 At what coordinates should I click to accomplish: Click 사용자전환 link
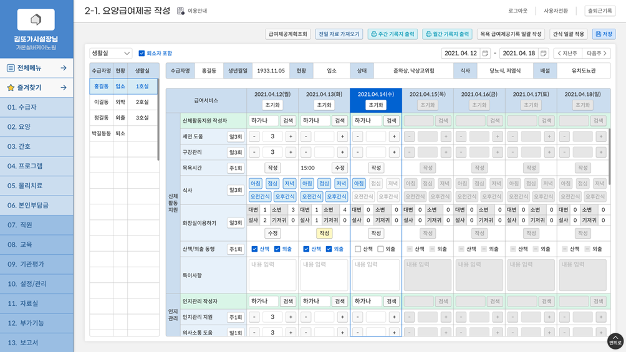[x=556, y=11]
